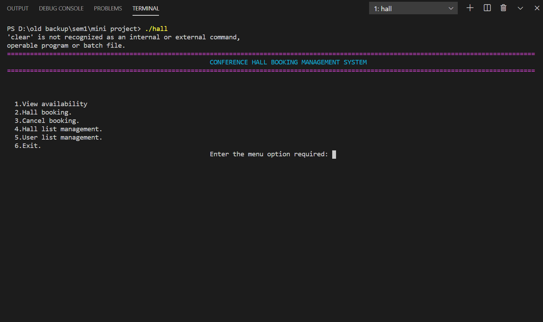Open a new terminal with the plus icon
Viewport: 543px width, 322px height.
(470, 8)
